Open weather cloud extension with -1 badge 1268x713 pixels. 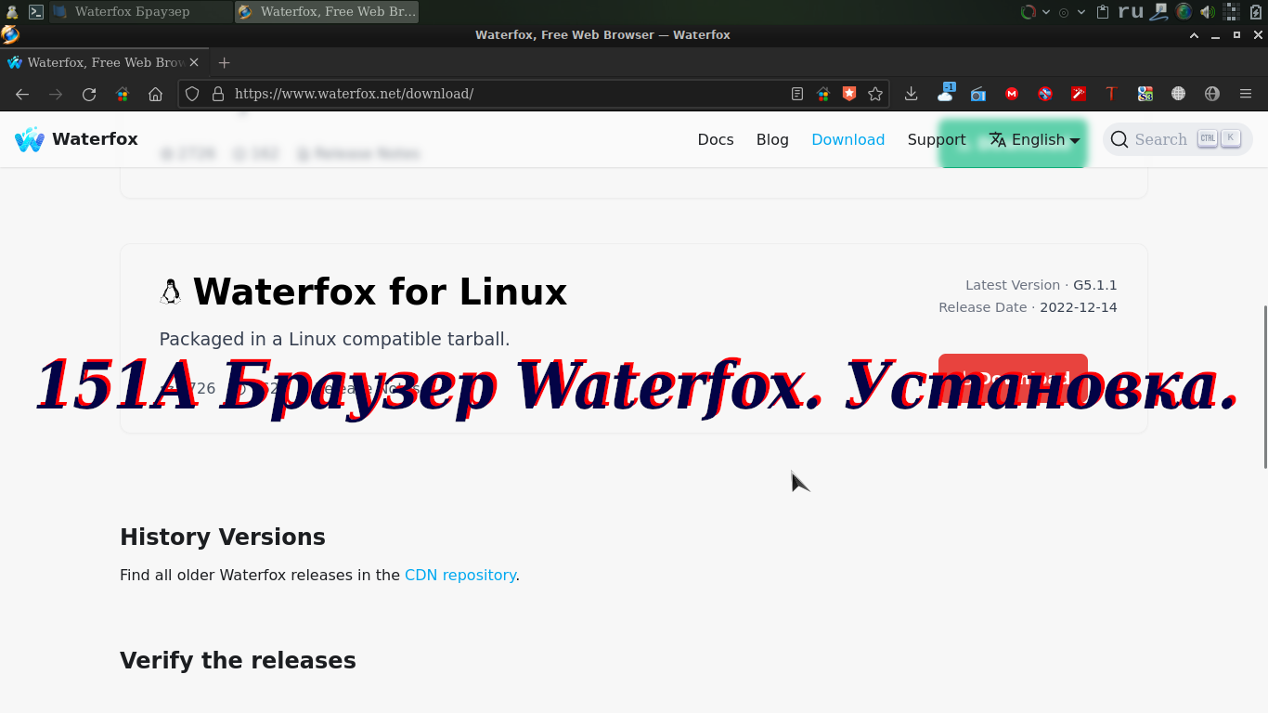coord(946,92)
